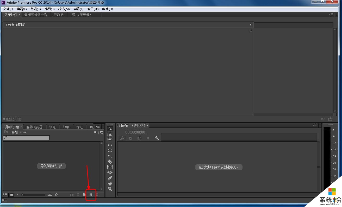The height and width of the screenshot is (207, 342).
Task: Open timeline display settings wrench
Action: [157, 138]
